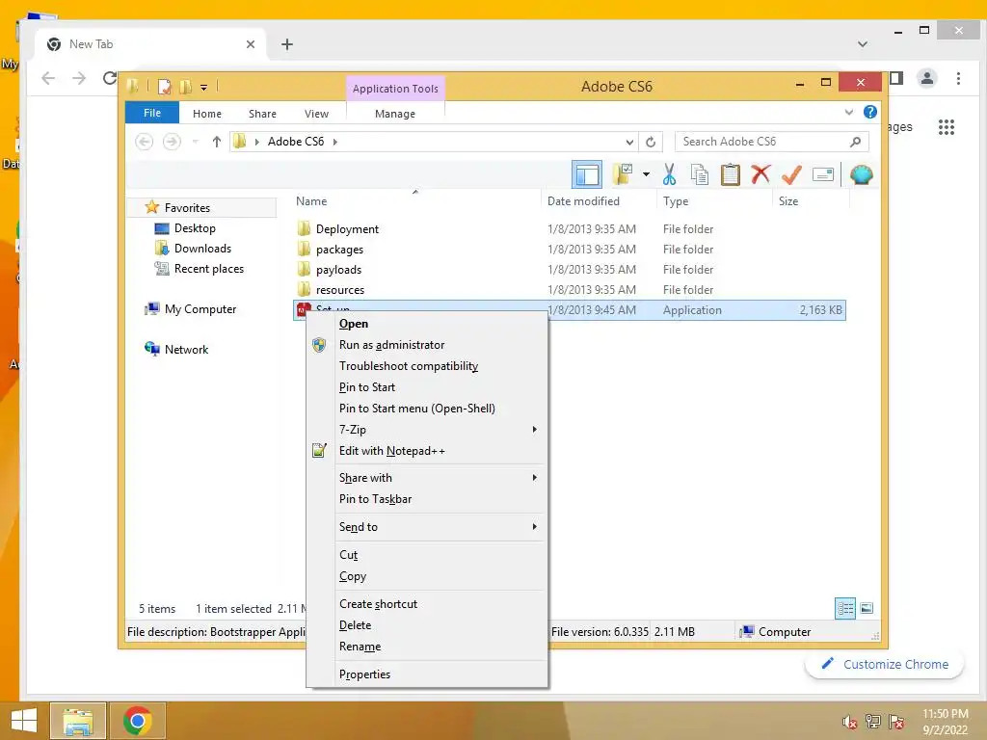The height and width of the screenshot is (740, 987).
Task: Open the folder options dropdown arrow
Action: 646,174
